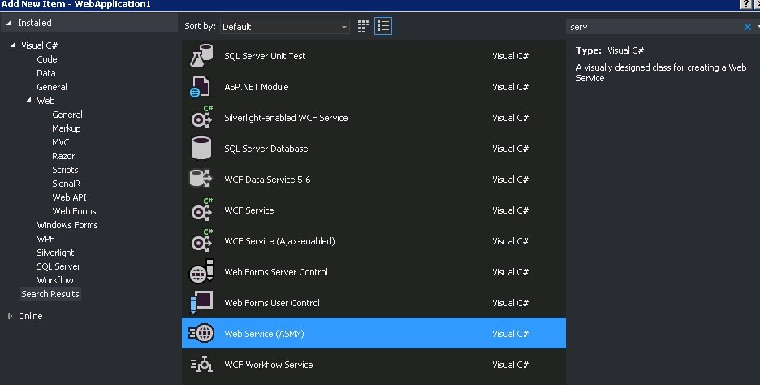Click the Web Forms Server Control icon
Image resolution: width=760 pixels, height=385 pixels.
pos(200,272)
